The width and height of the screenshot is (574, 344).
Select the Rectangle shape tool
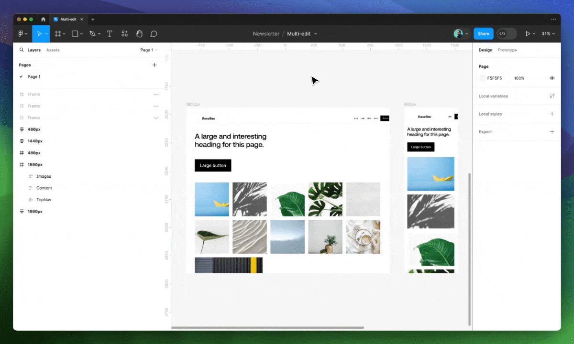75,34
